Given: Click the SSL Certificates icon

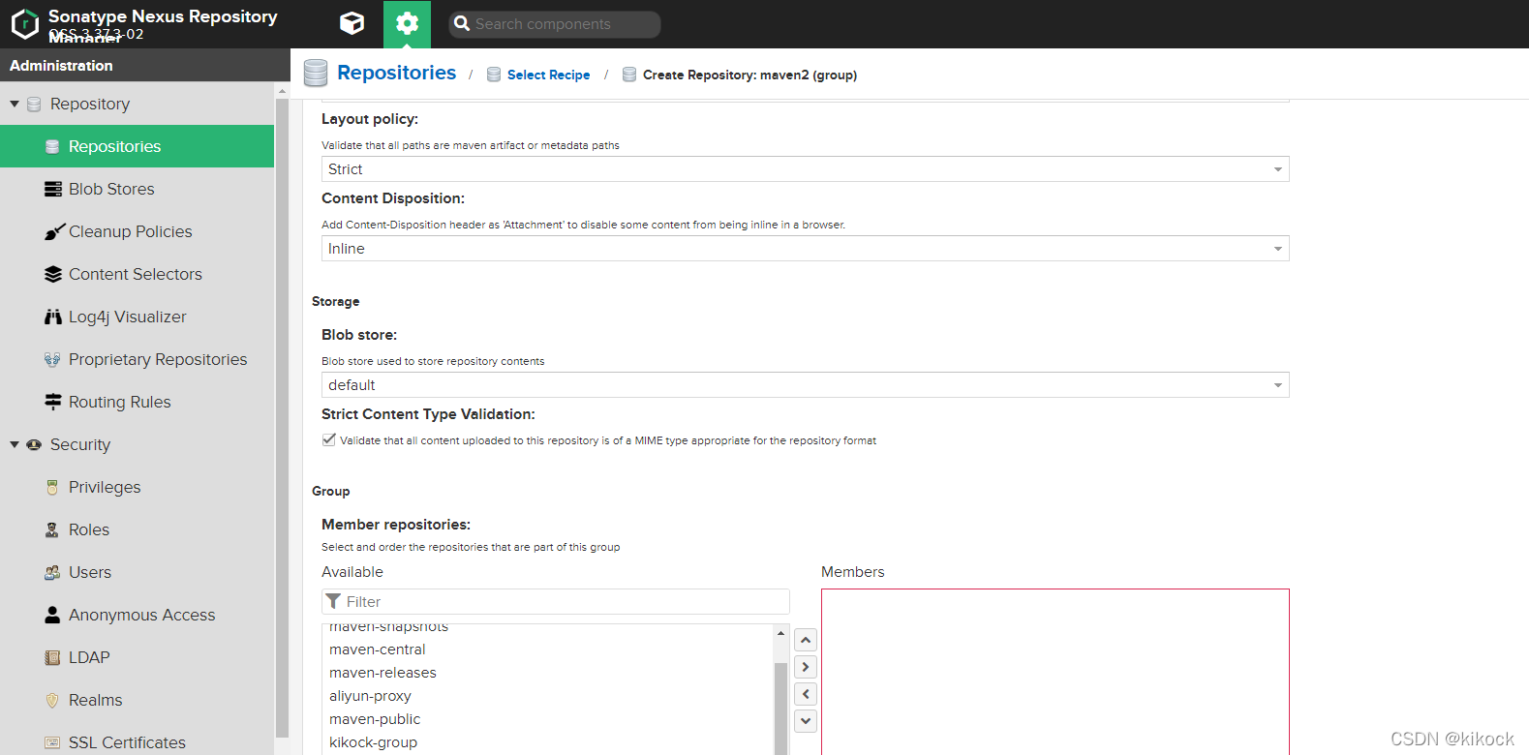Looking at the screenshot, I should [x=52, y=742].
